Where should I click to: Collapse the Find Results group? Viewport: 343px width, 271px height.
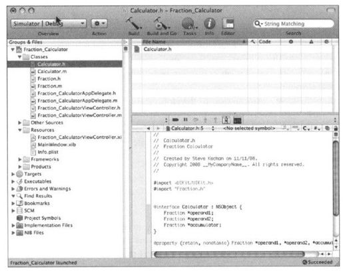[x=13, y=196]
